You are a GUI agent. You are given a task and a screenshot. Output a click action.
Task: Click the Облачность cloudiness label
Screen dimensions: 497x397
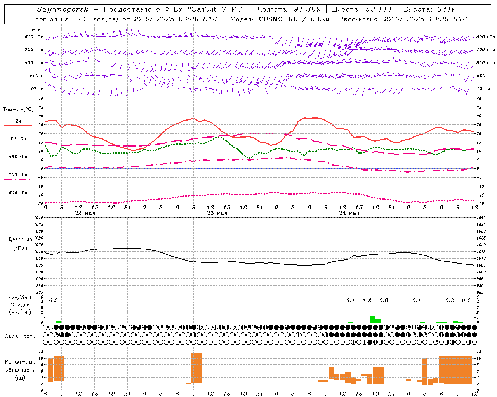pyautogui.click(x=20, y=336)
